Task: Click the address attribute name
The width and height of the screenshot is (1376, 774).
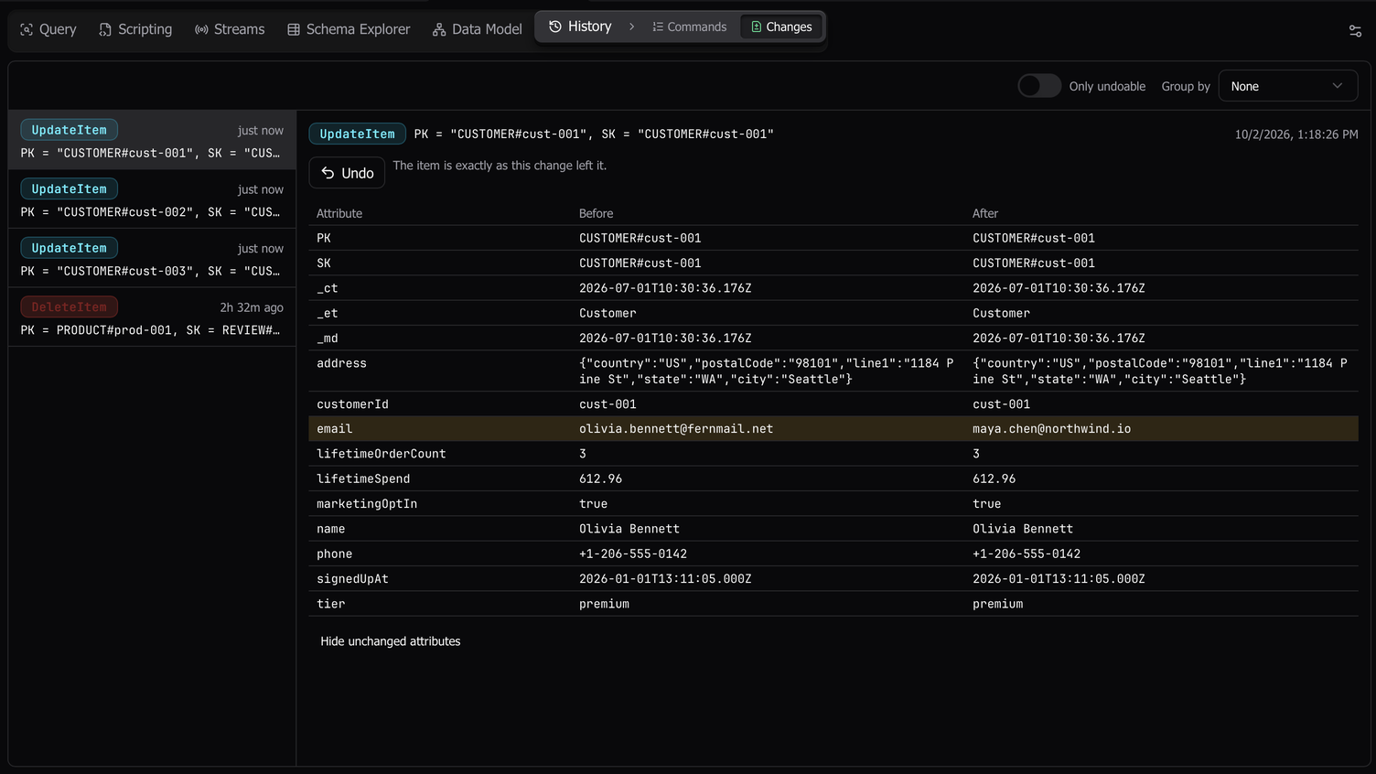Action: click(x=341, y=363)
